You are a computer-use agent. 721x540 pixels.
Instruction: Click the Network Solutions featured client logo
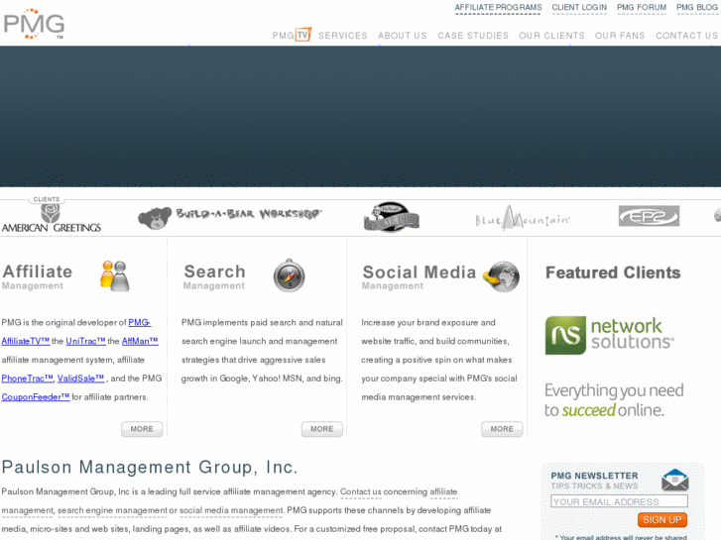tap(609, 335)
